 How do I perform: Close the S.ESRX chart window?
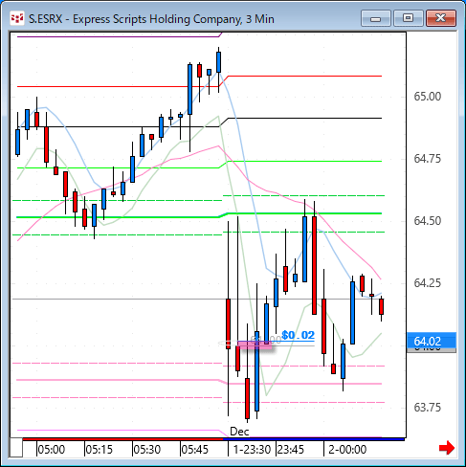click(441, 18)
